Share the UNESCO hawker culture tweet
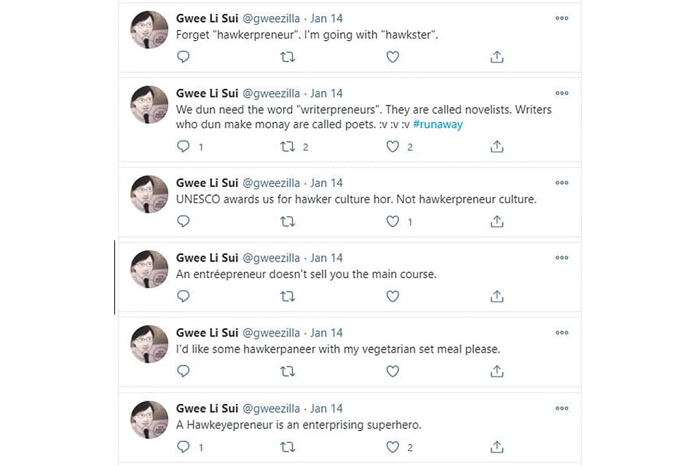Screen dimensions: 699x466 coord(497,221)
